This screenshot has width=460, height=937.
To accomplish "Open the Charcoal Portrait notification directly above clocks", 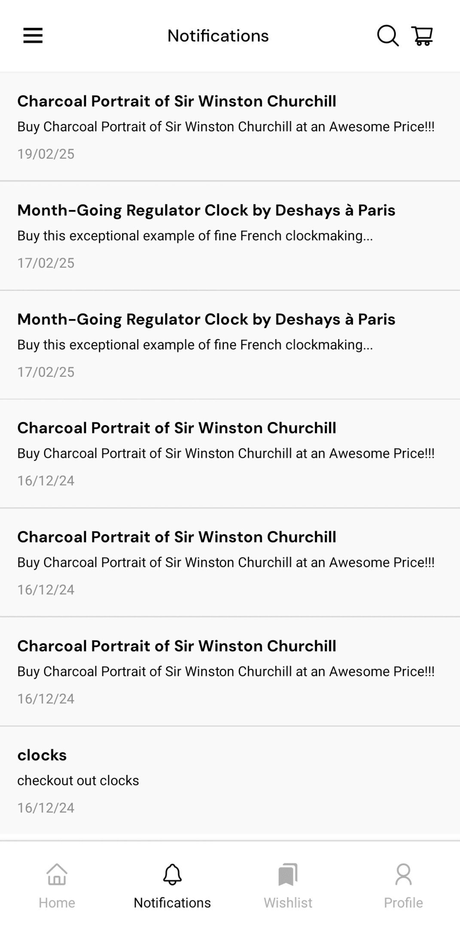I will 177,646.
